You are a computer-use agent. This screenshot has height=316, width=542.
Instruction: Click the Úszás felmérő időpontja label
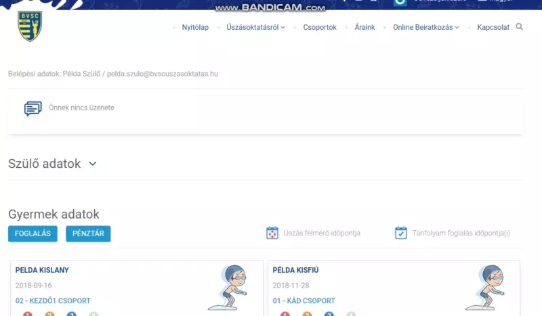pos(322,233)
